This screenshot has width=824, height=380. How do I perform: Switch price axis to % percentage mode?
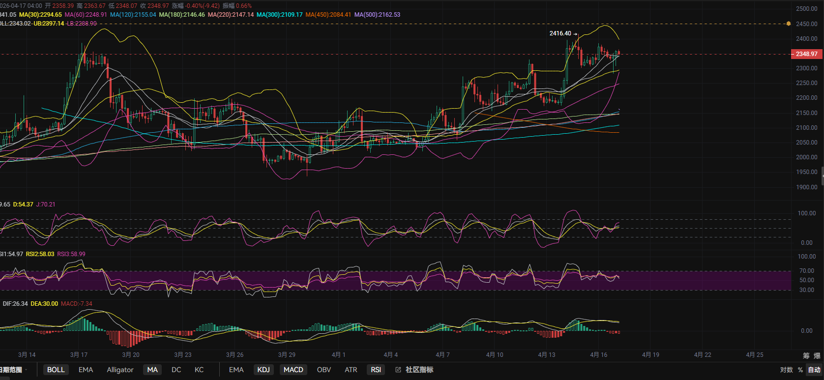(x=800, y=370)
